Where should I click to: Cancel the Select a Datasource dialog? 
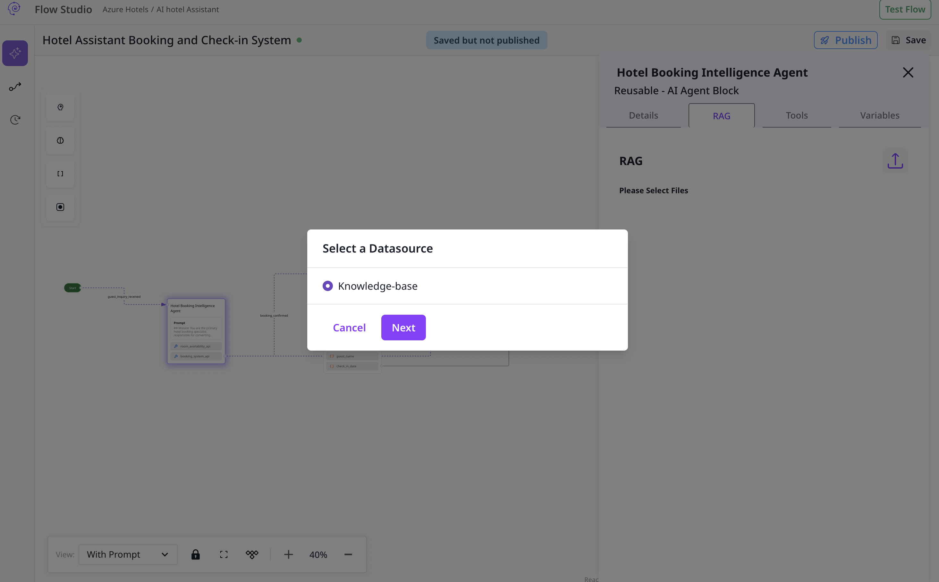[x=349, y=328]
